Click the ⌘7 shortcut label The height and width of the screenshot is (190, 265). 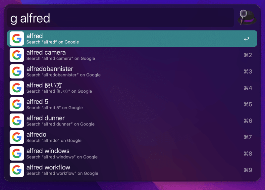coord(248,137)
